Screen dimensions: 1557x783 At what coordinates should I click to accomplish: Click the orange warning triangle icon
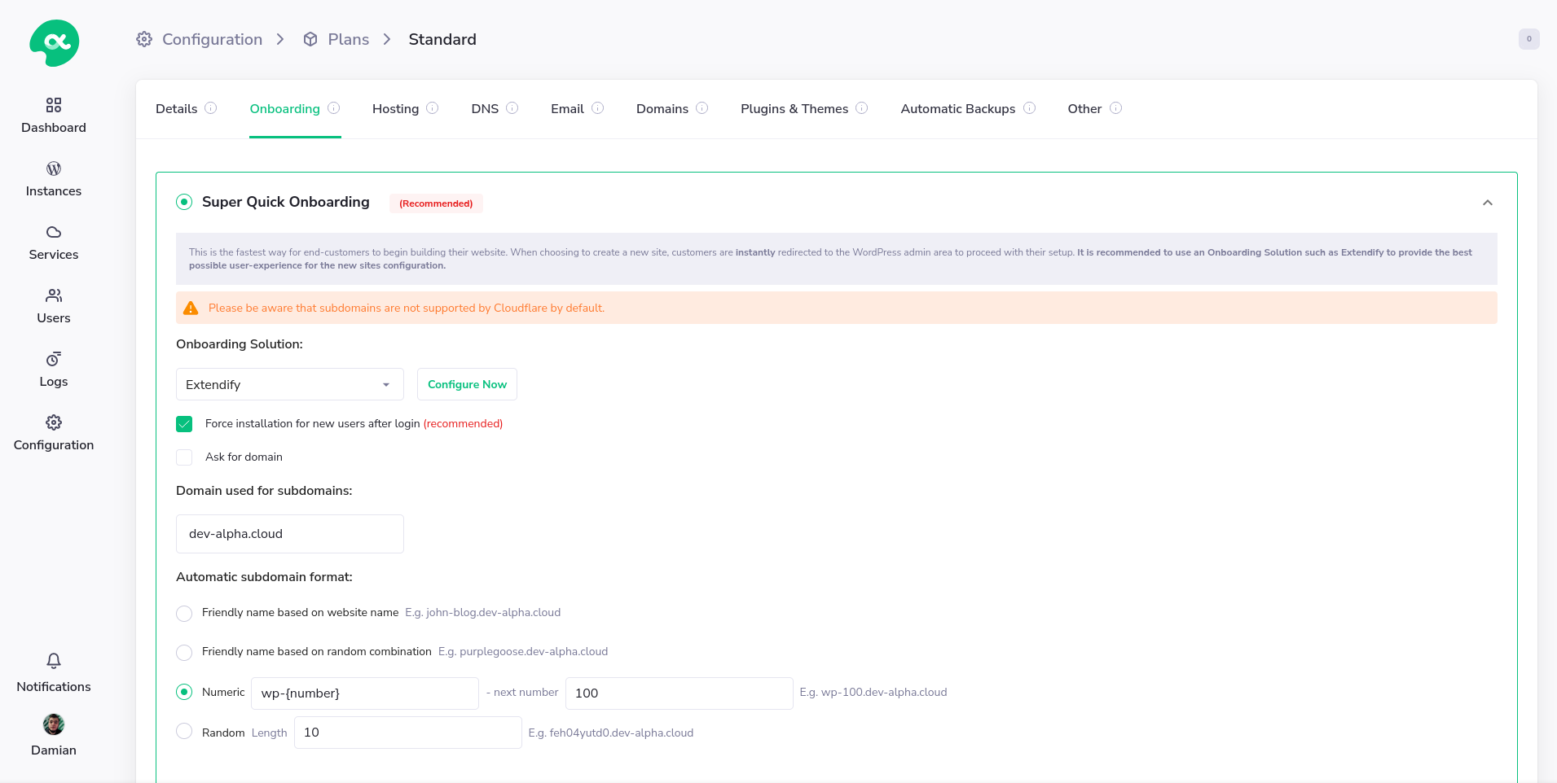click(x=191, y=308)
